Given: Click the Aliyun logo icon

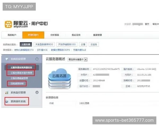Looking at the screenshot, I should point(8,24).
